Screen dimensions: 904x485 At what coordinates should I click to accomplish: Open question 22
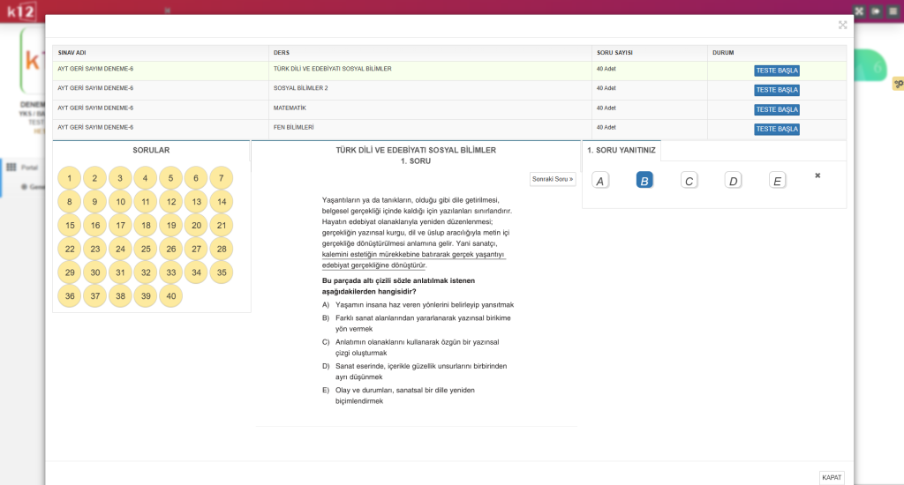pyautogui.click(x=69, y=249)
